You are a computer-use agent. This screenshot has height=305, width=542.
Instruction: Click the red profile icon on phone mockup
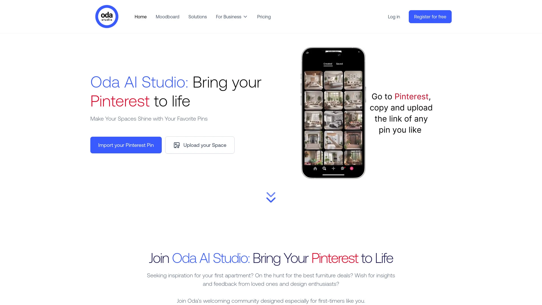[x=351, y=168]
